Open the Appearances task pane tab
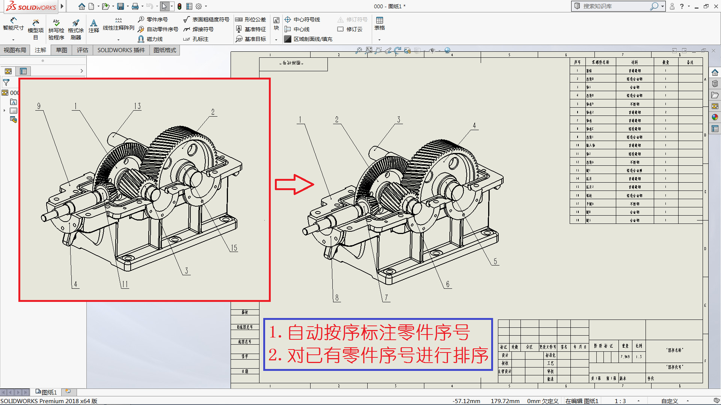Viewport: 721px width, 405px height. pyautogui.click(x=715, y=117)
